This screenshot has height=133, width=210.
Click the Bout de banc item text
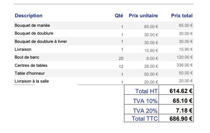pyautogui.click(x=27, y=57)
